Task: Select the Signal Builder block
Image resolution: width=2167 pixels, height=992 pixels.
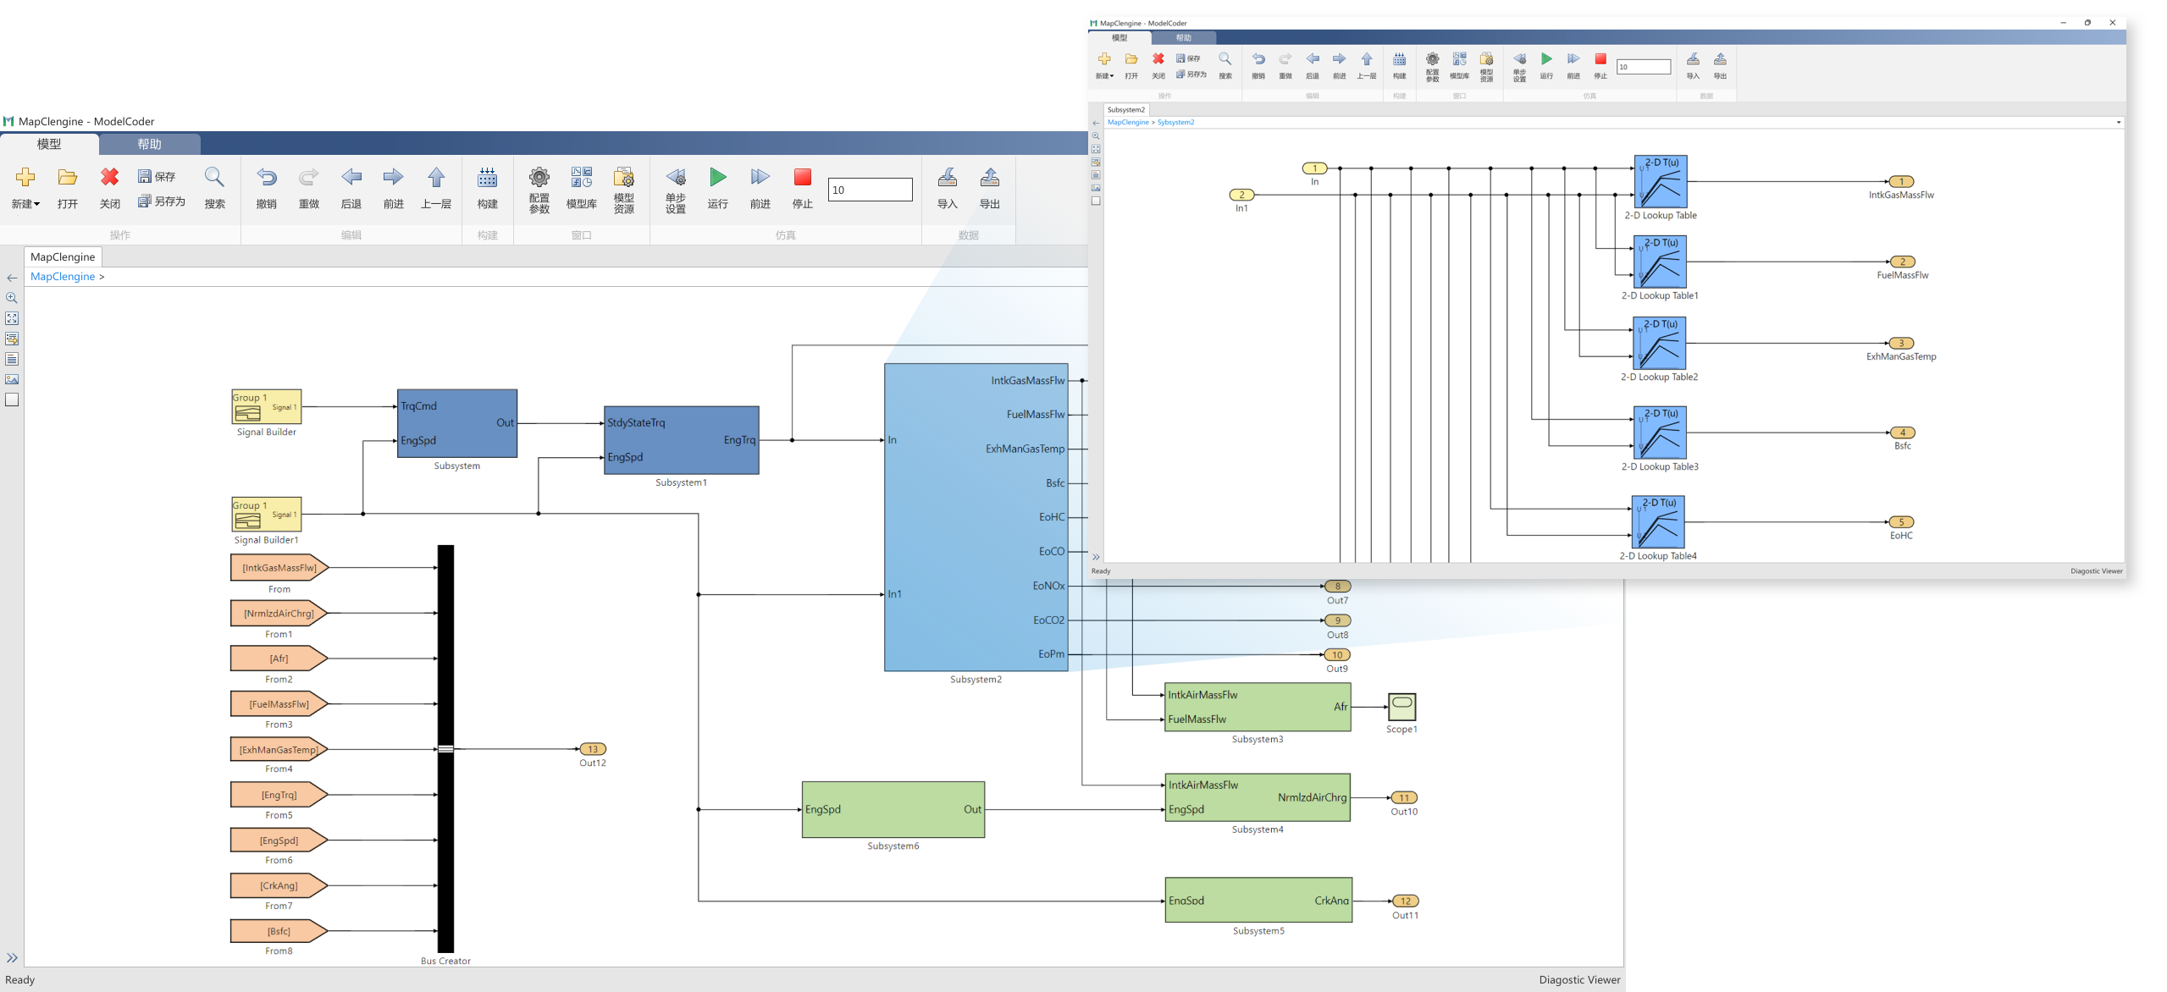Action: tap(267, 407)
